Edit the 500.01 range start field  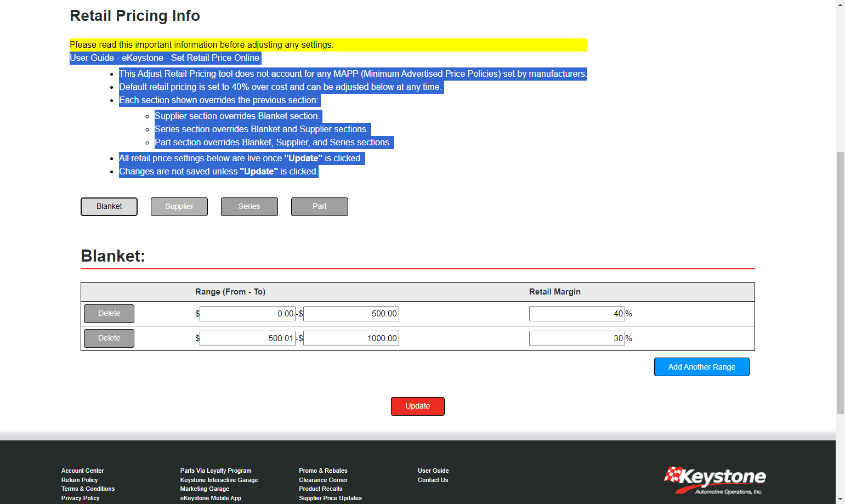coord(248,338)
